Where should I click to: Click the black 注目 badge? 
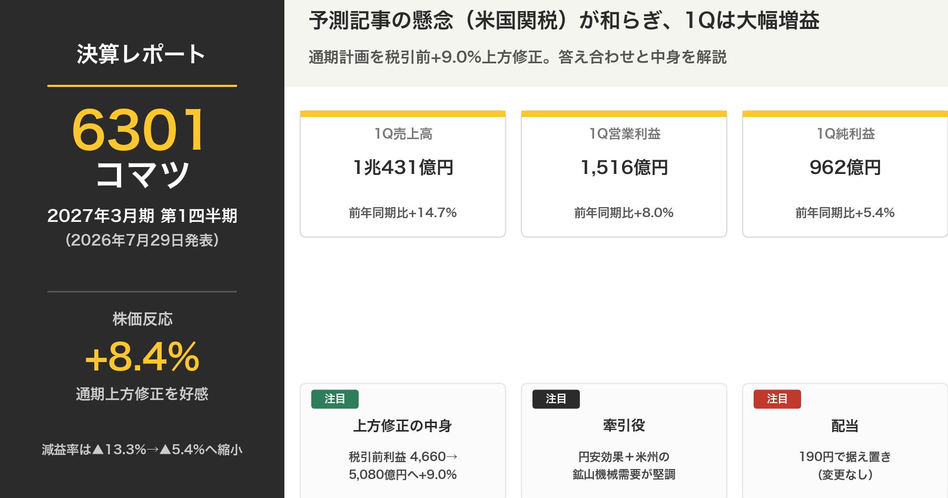[556, 399]
